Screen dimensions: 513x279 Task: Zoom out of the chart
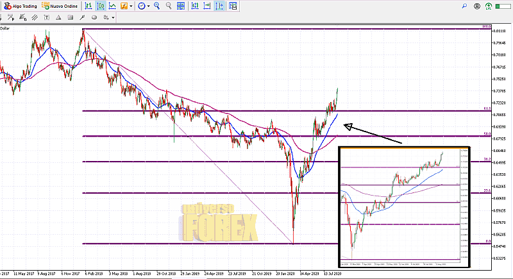(169, 6)
